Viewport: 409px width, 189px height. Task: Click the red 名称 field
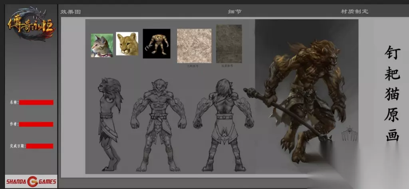point(36,102)
